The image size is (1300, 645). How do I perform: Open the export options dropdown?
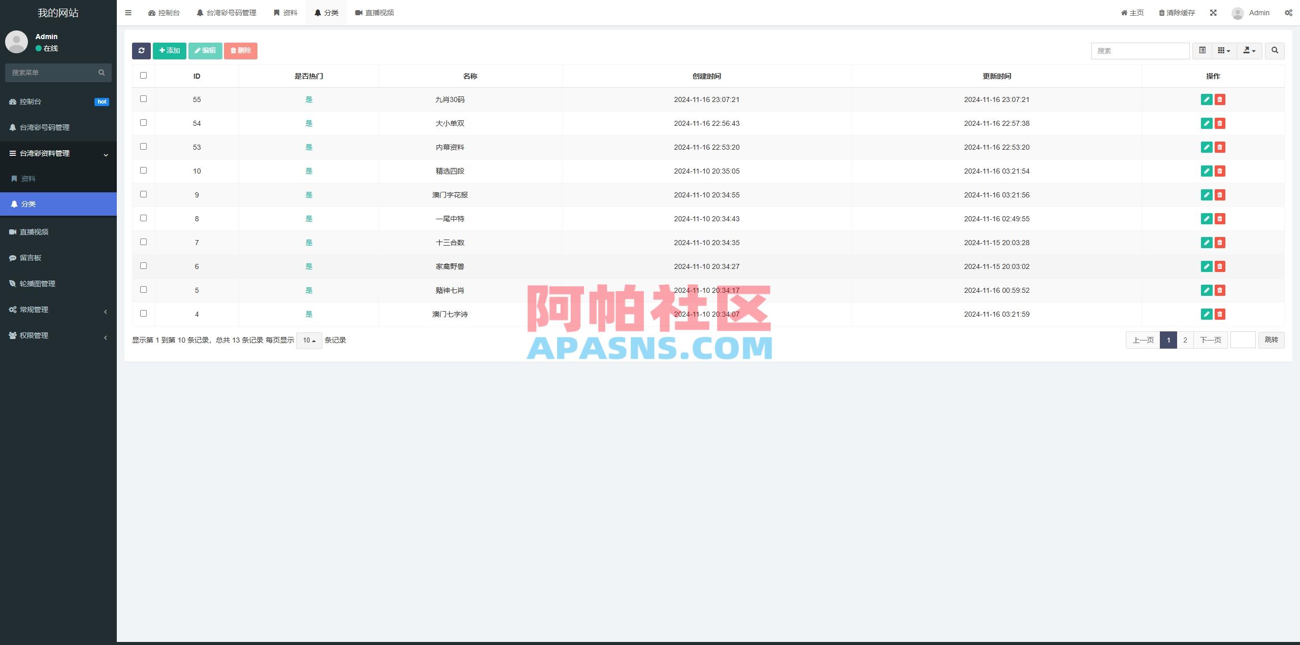tap(1249, 51)
